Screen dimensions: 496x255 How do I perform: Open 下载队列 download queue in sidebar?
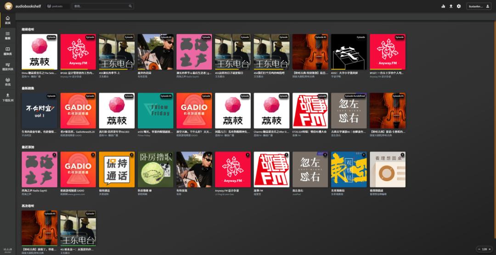[8, 97]
